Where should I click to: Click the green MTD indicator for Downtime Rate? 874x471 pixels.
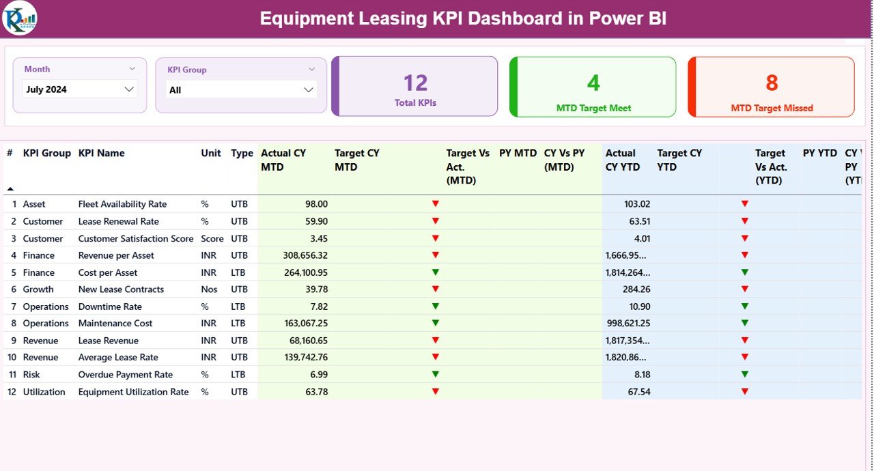(436, 306)
